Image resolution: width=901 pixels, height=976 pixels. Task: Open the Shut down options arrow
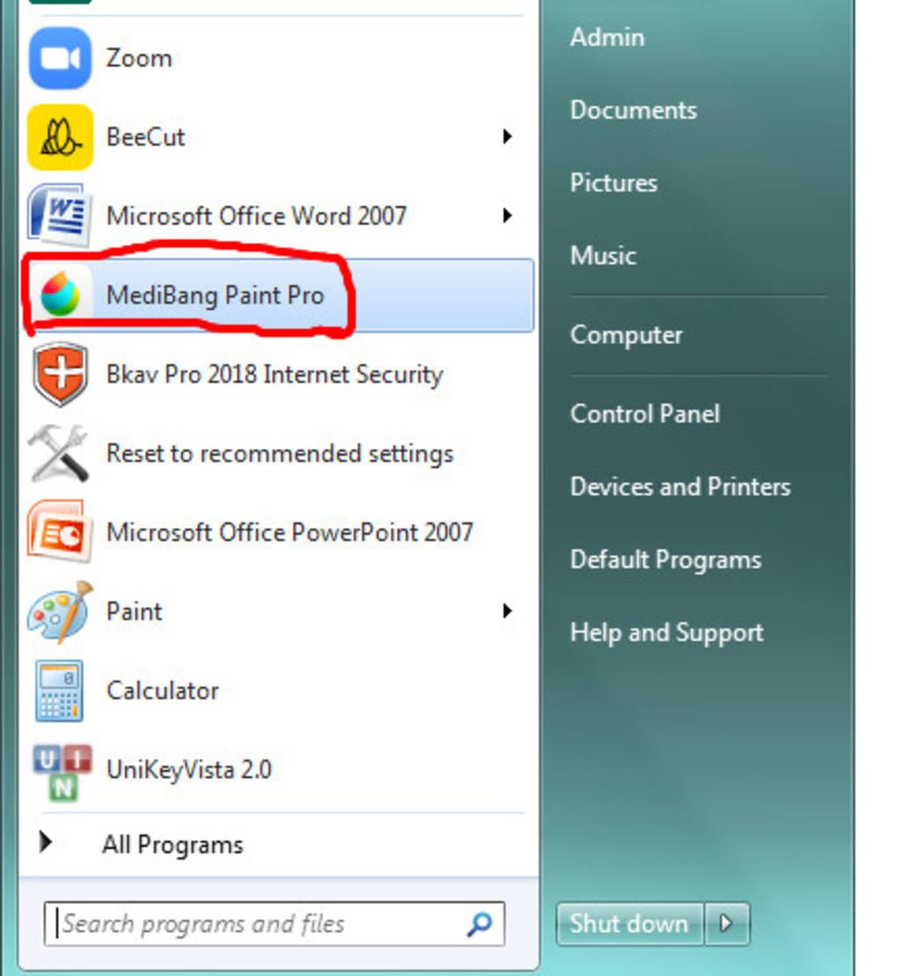click(x=726, y=924)
